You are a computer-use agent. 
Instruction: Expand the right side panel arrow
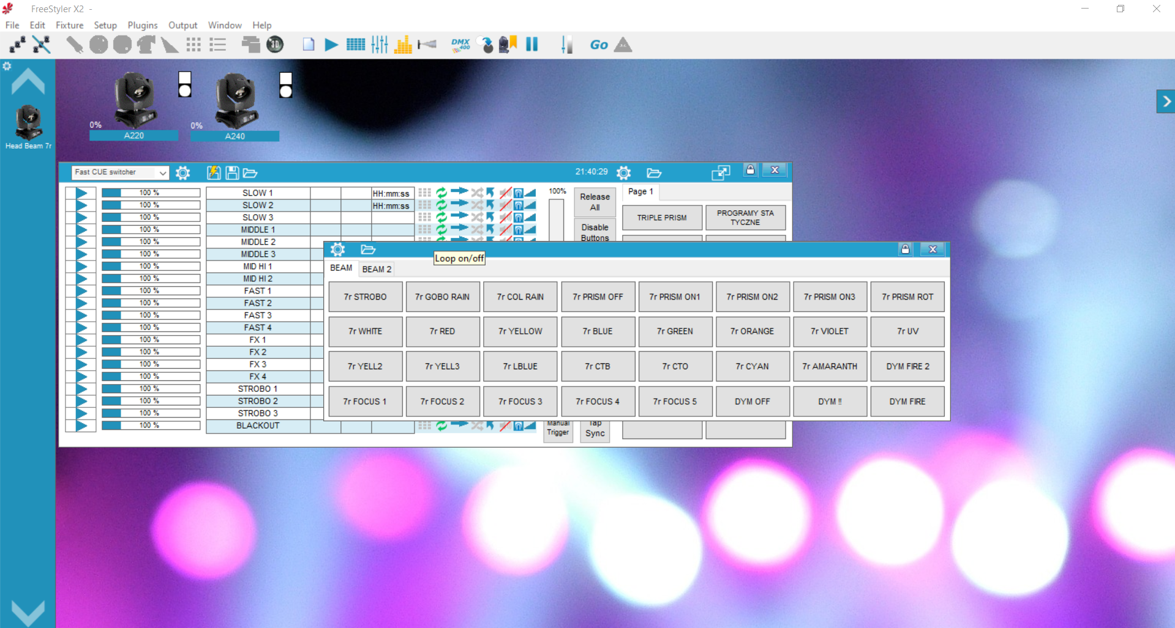click(1166, 102)
